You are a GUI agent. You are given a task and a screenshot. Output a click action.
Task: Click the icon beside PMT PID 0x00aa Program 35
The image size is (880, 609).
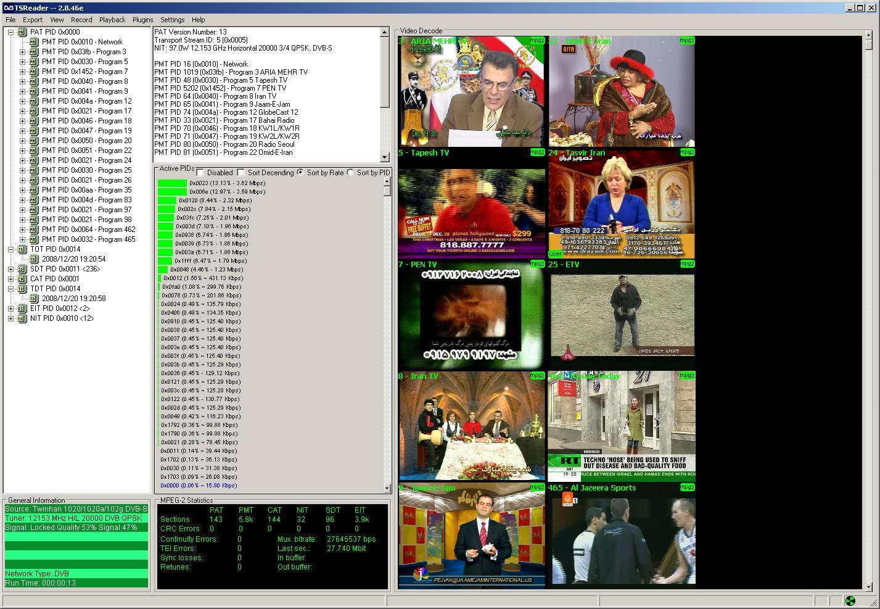(34, 190)
